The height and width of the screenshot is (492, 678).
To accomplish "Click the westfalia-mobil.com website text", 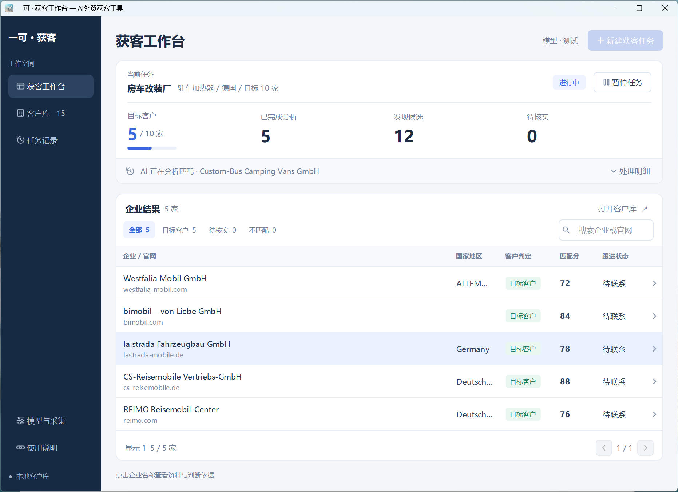I will pos(155,289).
